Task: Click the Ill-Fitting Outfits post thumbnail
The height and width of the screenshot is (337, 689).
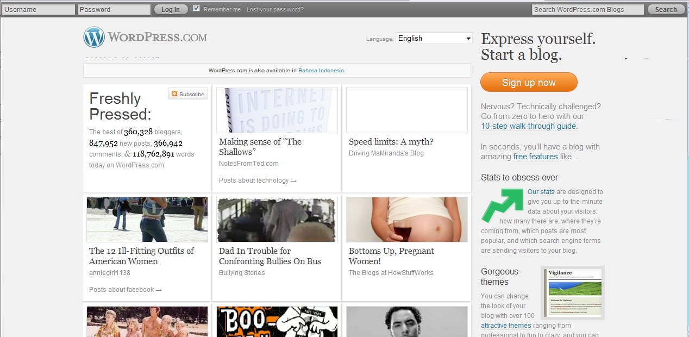Action: [x=147, y=220]
